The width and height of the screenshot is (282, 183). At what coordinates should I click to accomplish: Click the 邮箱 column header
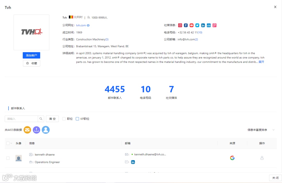coord(128,143)
